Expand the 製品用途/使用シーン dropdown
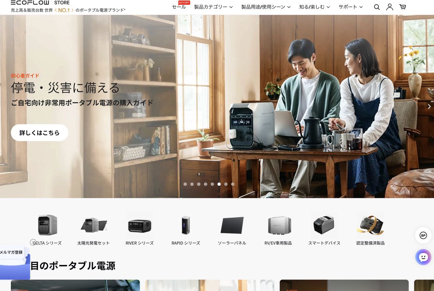Viewport: 434px width, 291px height. [266, 7]
